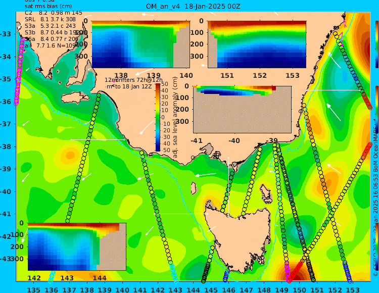Screen dimensions: 379x293
Task: Click the 141 label on the main longitude axis
Action: click(x=140, y=289)
